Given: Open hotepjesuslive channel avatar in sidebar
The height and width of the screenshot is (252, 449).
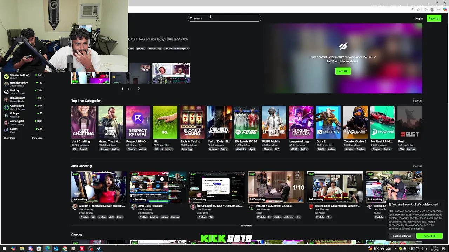Looking at the screenshot, I should coord(6,84).
